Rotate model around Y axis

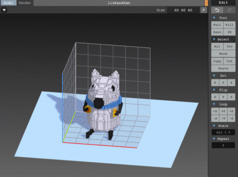click(x=223, y=83)
